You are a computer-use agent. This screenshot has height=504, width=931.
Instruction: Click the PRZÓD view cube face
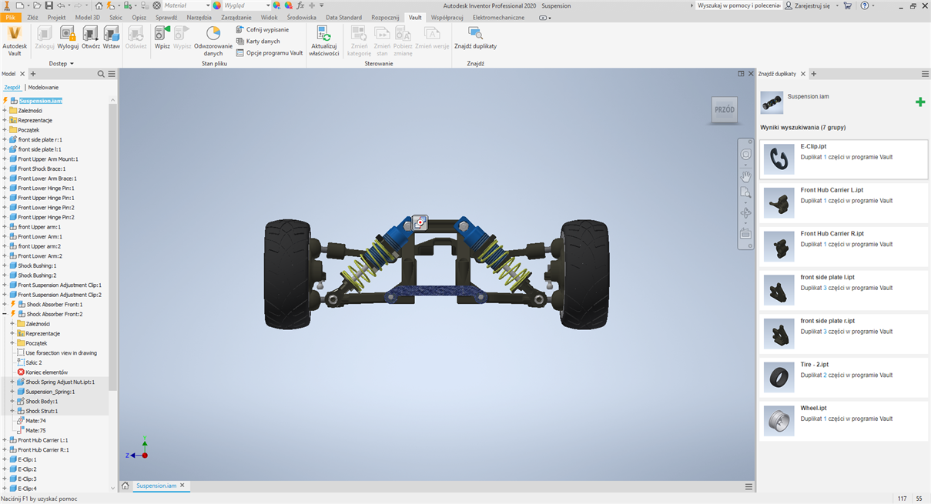(x=724, y=110)
